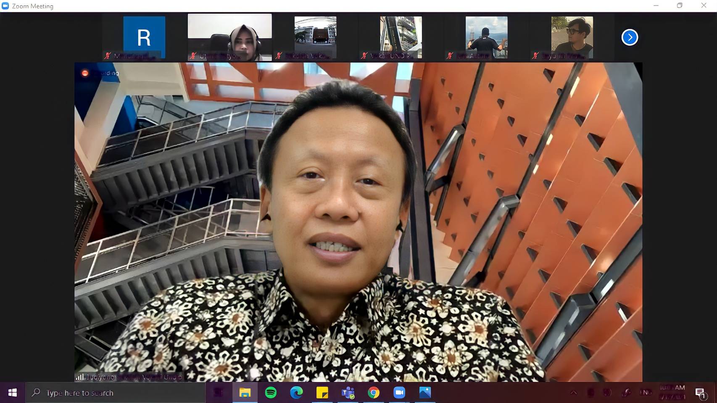The height and width of the screenshot is (403, 717).
Task: Expand the hidden system tray icons chevron
Action: (x=573, y=392)
